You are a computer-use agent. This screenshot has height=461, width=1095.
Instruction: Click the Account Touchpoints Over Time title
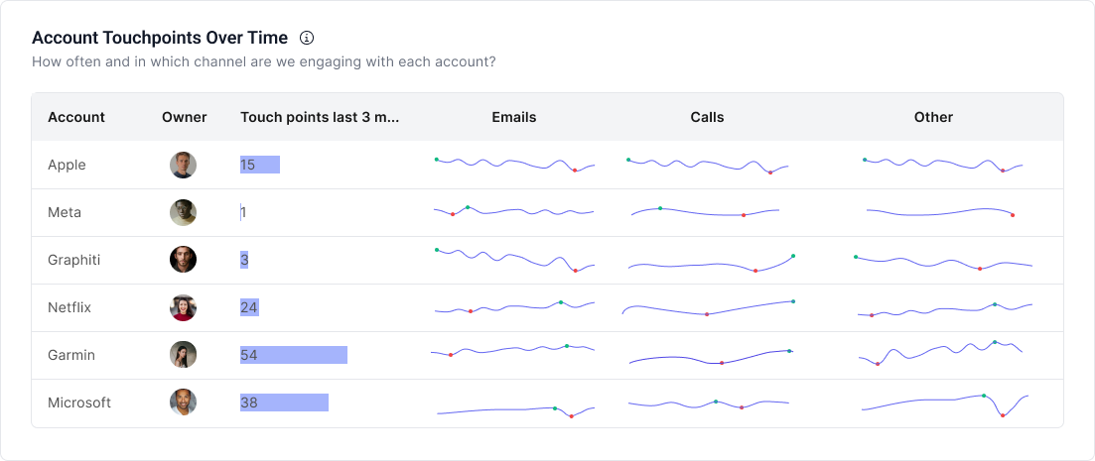point(160,38)
